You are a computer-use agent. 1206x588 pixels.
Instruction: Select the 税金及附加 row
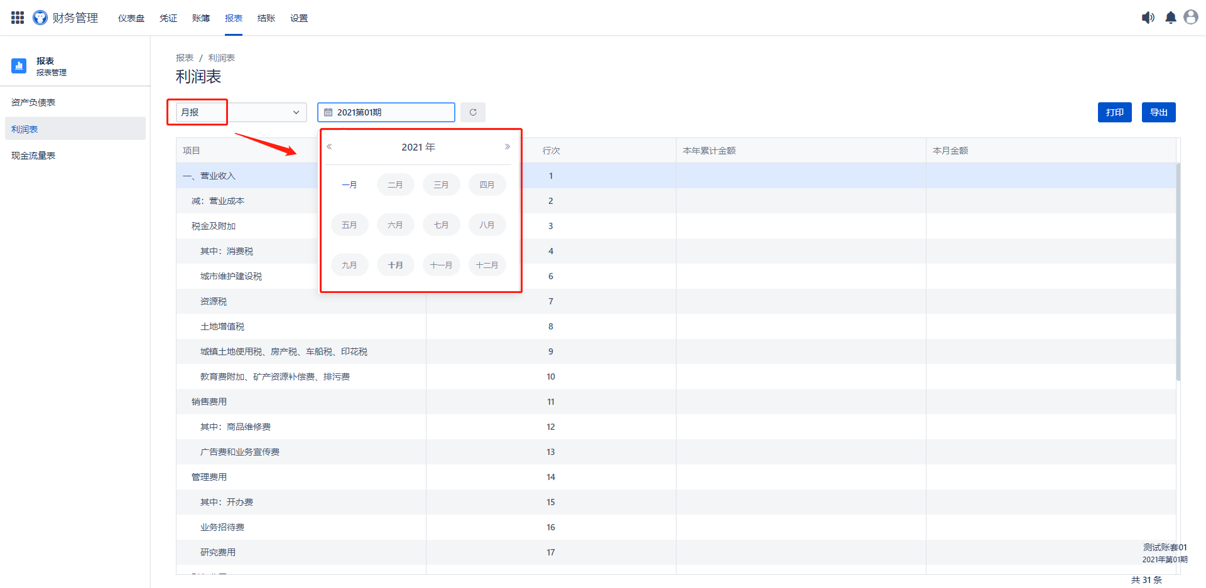676,226
